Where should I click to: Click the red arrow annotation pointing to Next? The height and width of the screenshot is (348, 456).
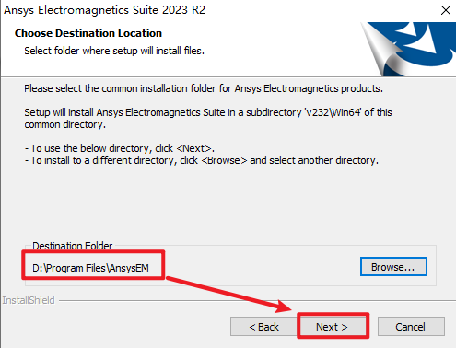coord(228,295)
